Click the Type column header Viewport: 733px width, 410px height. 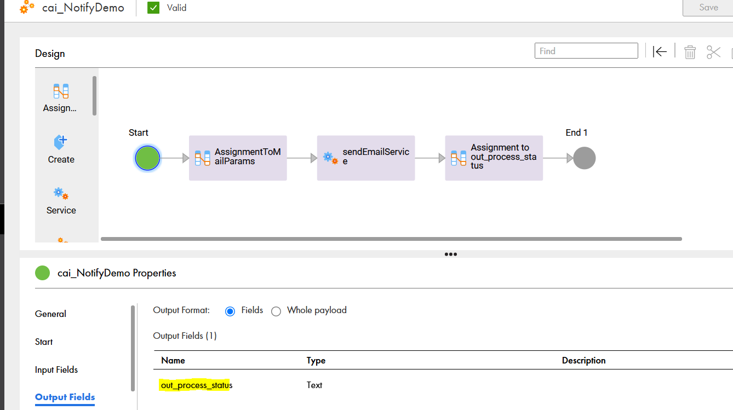click(x=316, y=361)
